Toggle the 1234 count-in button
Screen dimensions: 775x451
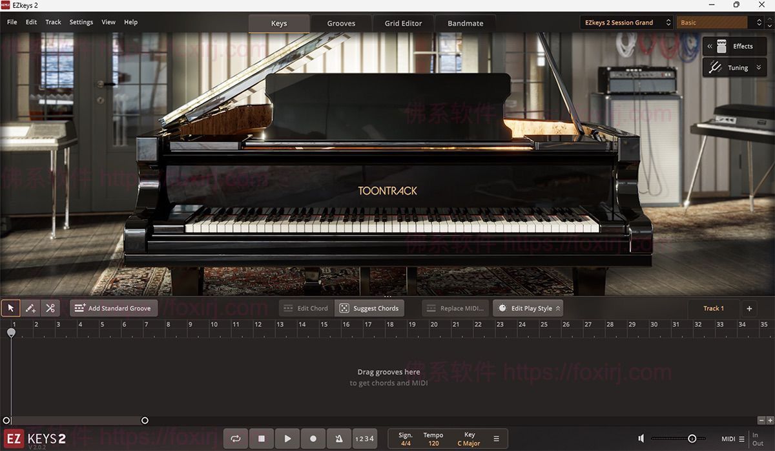pyautogui.click(x=365, y=439)
